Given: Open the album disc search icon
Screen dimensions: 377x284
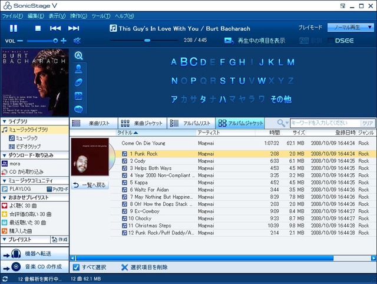Looking at the screenshot, I should point(78,82).
